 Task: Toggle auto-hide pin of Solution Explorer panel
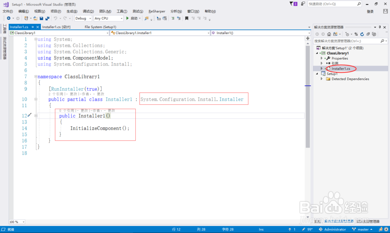click(x=380, y=27)
